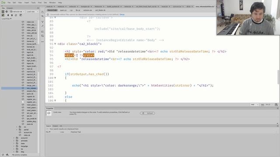
Task: Click the Put files up-arrow icon
Action: pyautogui.click(x=12, y=15)
